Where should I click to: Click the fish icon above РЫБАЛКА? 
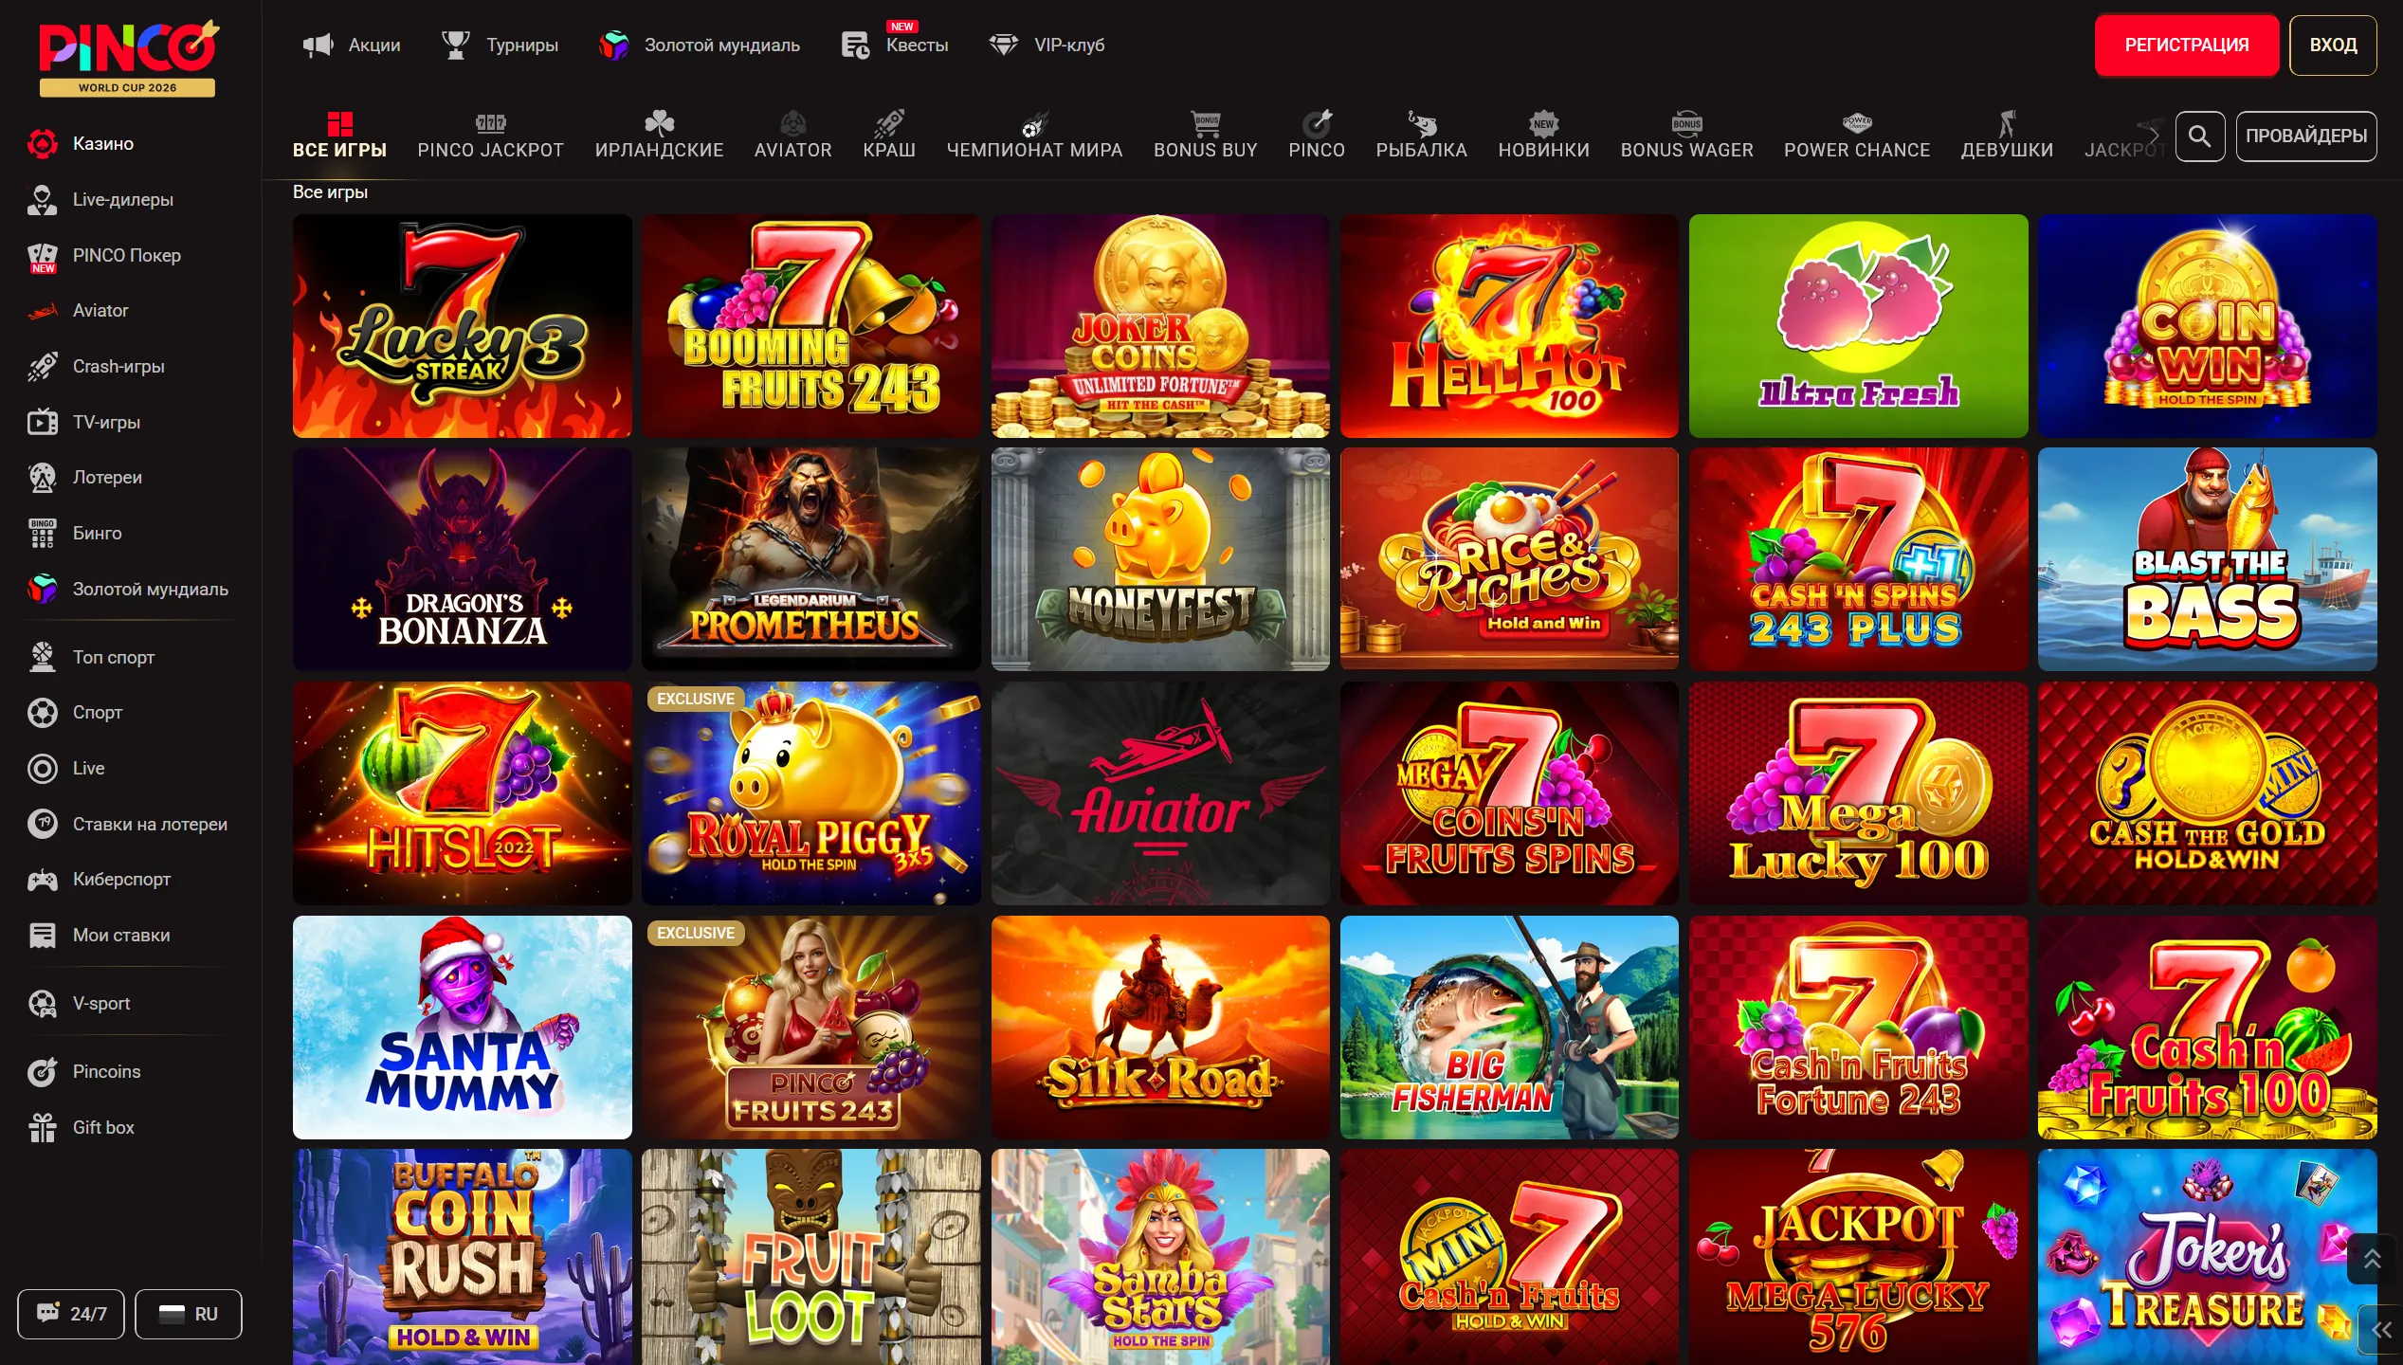click(1421, 123)
